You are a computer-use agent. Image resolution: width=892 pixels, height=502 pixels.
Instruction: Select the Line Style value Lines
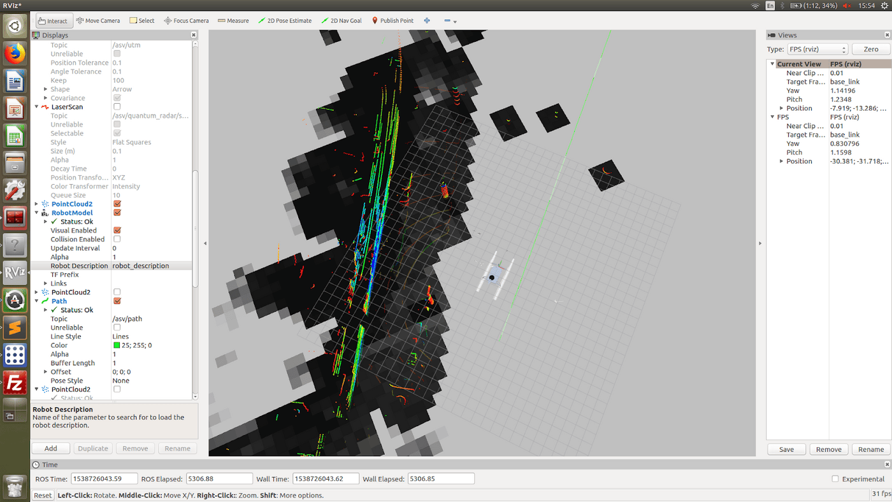[120, 336]
